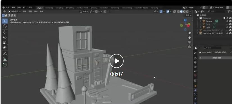The width and height of the screenshot is (232, 104).
Task: Switch to solid shading mode
Action: point(181,11)
